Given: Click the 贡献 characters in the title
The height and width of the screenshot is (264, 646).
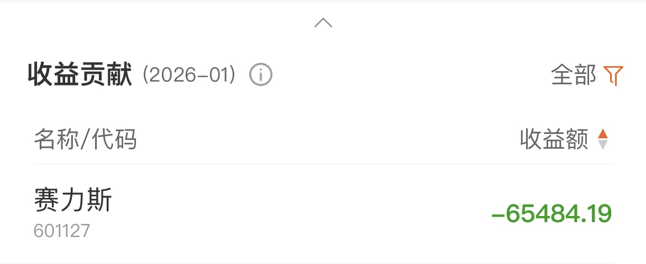Looking at the screenshot, I should tap(106, 75).
